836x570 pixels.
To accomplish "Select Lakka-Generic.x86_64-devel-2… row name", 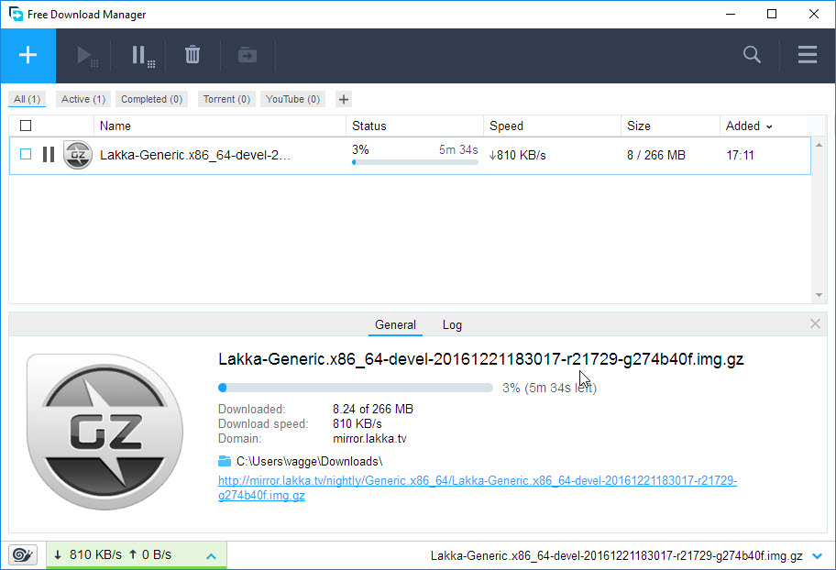I will [x=194, y=155].
